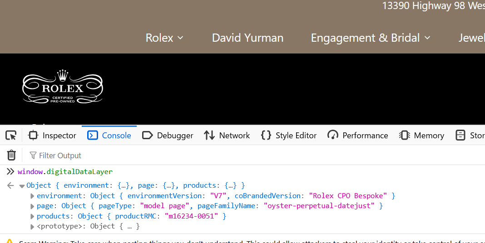This screenshot has height=243, width=485.
Task: Switch to the Network tab
Action: pyautogui.click(x=227, y=135)
